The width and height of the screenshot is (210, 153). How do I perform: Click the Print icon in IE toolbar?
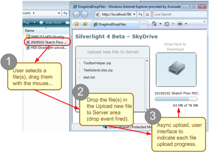click(180, 24)
